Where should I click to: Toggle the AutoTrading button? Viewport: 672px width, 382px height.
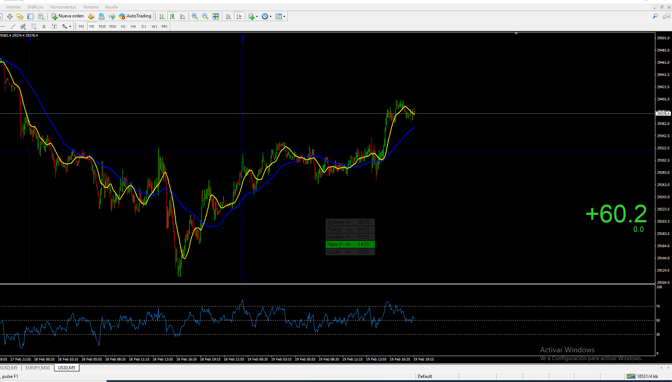(135, 16)
